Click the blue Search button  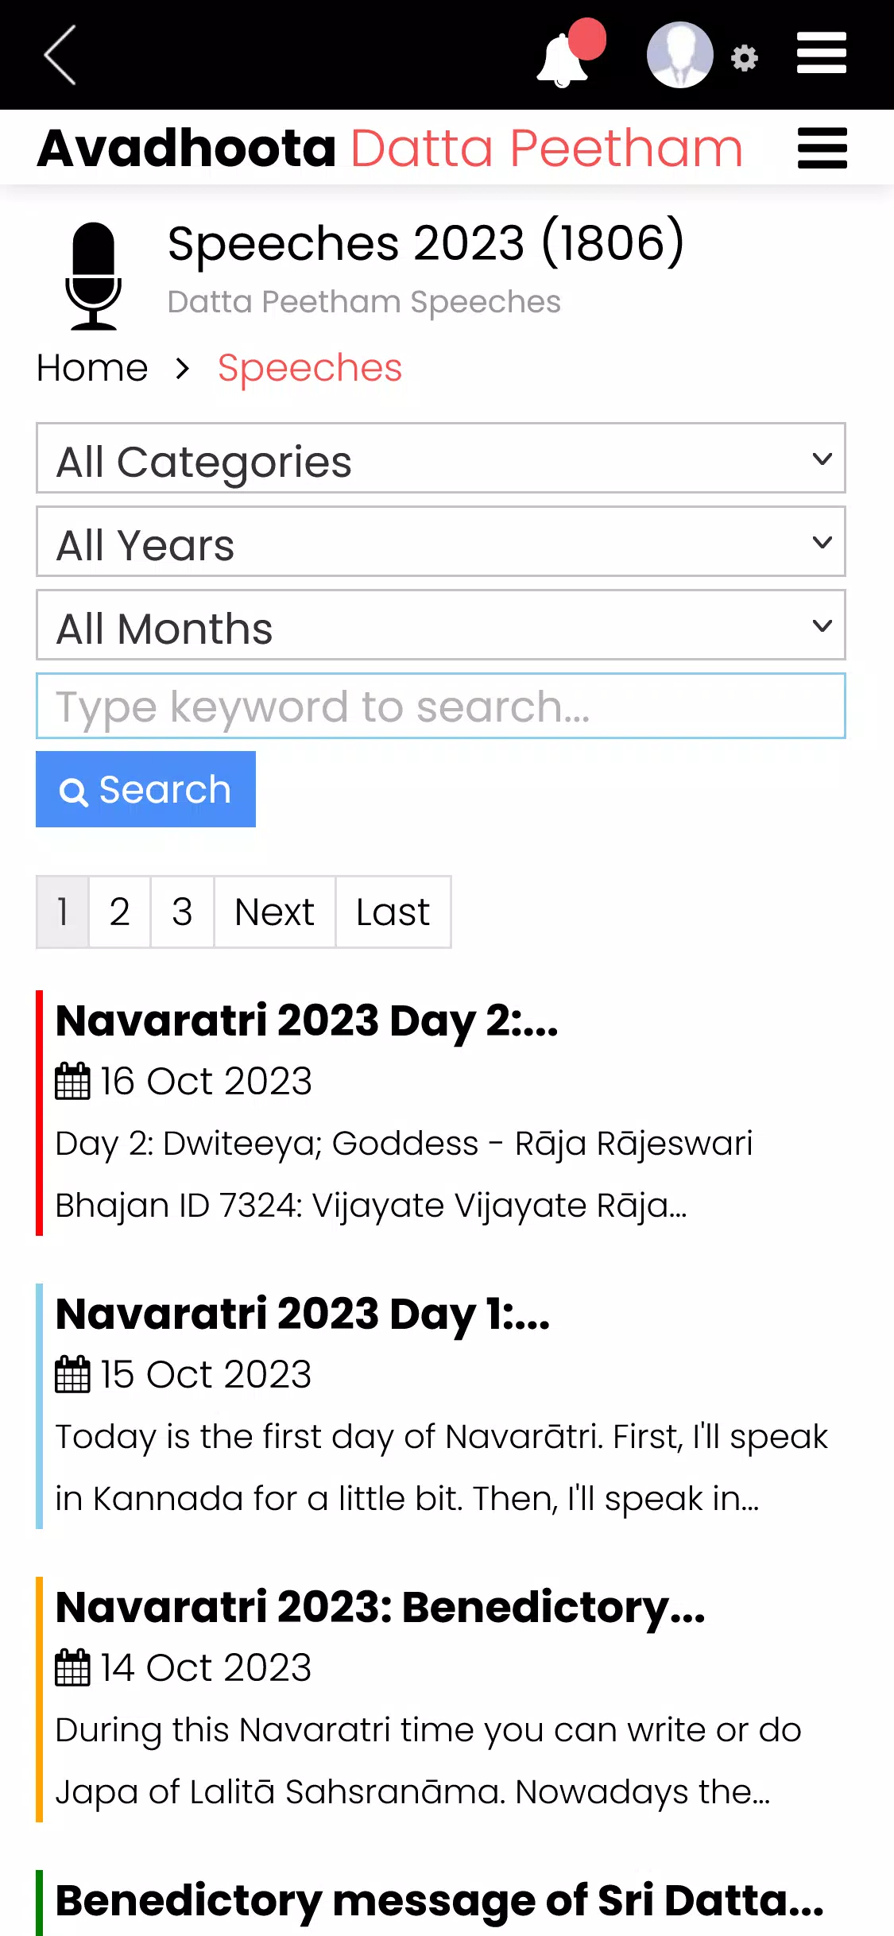click(145, 789)
